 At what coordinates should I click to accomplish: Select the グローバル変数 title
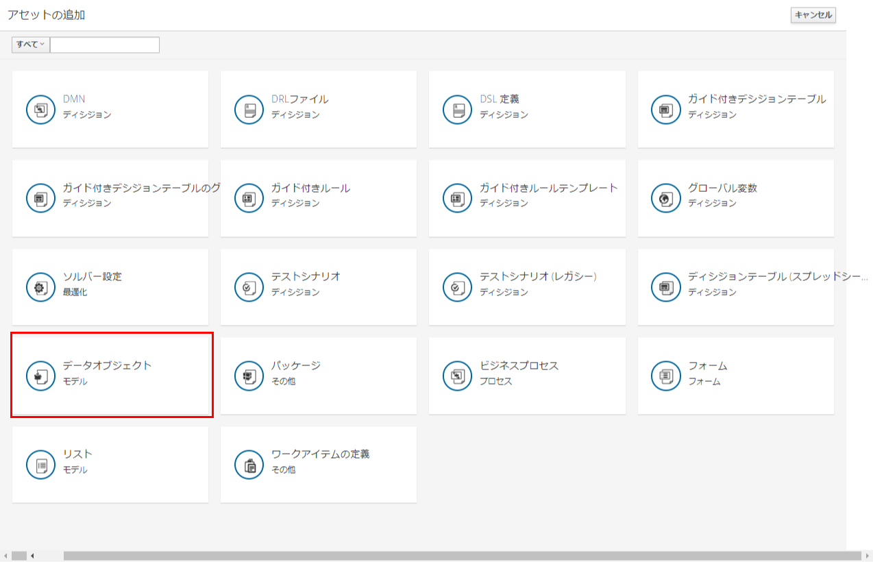[722, 188]
